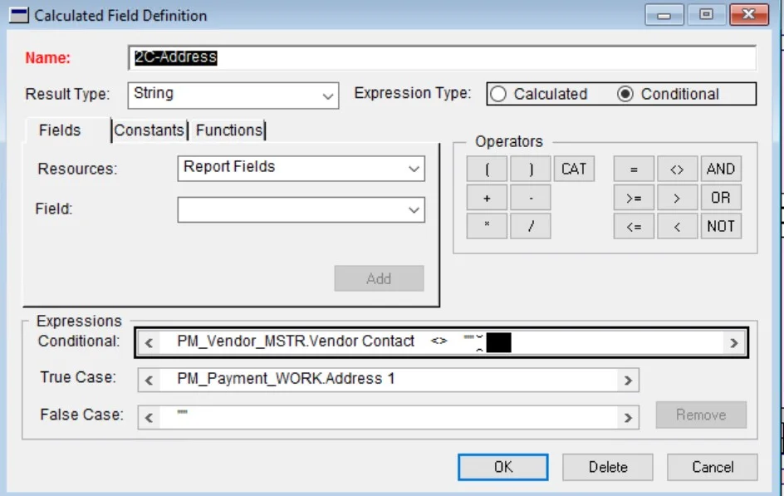Viewport: 784px width, 496px height.
Task: Move left in the True Case expression
Action: point(149,381)
